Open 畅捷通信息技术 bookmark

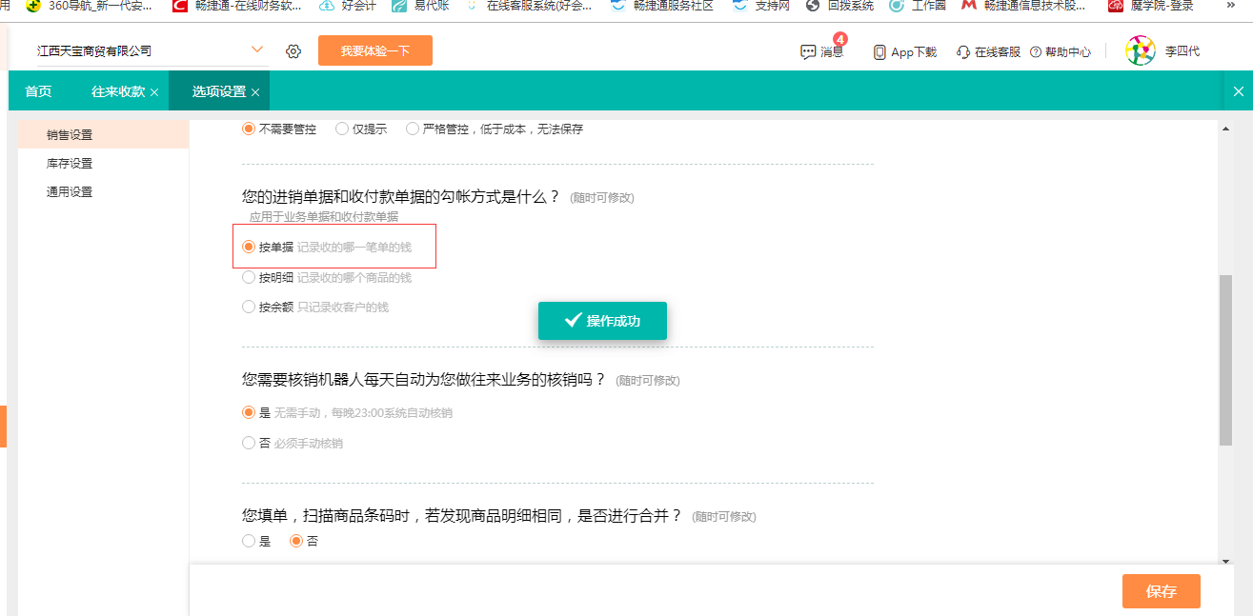coord(1023,6)
